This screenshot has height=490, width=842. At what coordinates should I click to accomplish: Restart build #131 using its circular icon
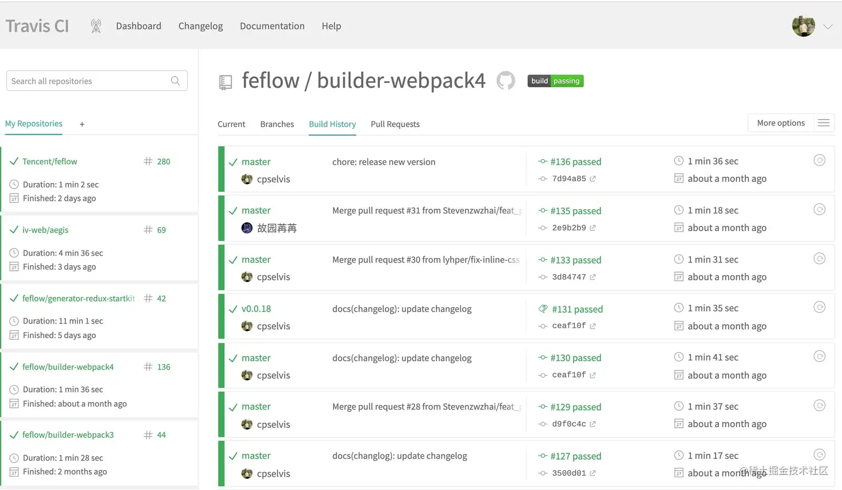(x=819, y=307)
